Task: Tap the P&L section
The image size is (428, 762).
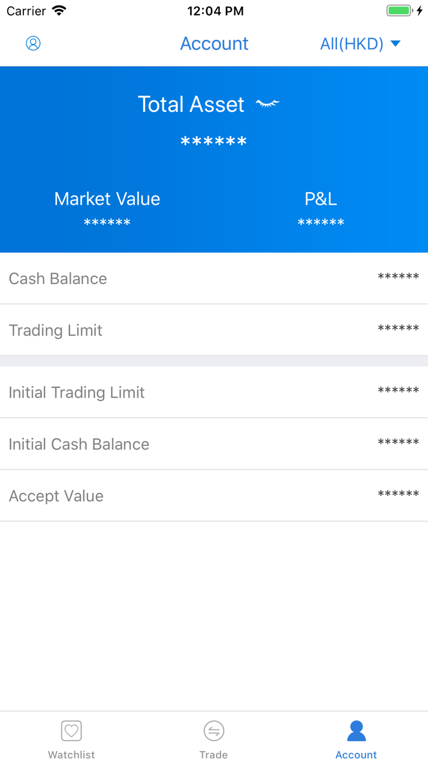Action: [x=321, y=208]
